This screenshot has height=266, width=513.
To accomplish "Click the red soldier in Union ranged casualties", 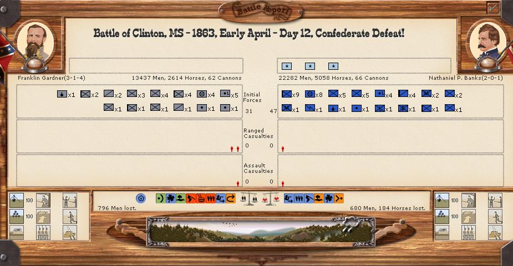I will point(283,149).
